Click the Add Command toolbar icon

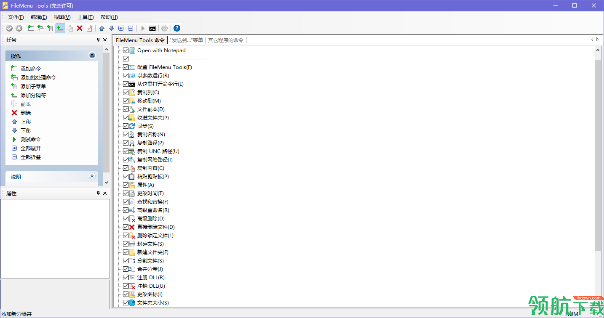[x=31, y=28]
